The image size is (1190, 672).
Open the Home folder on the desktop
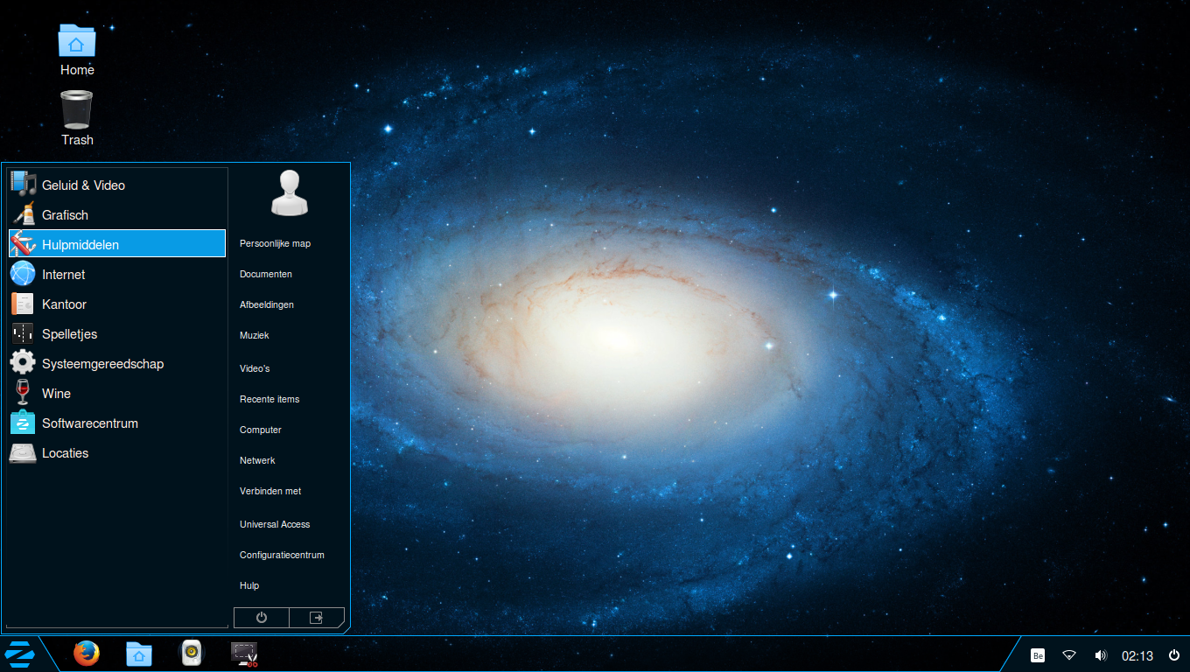click(76, 44)
